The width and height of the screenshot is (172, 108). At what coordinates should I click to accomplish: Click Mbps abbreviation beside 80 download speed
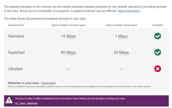point(71,52)
